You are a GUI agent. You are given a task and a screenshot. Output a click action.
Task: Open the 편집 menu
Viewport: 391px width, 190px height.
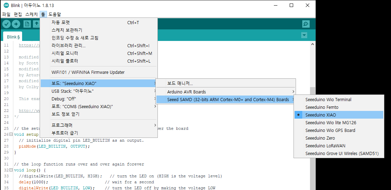(18, 14)
